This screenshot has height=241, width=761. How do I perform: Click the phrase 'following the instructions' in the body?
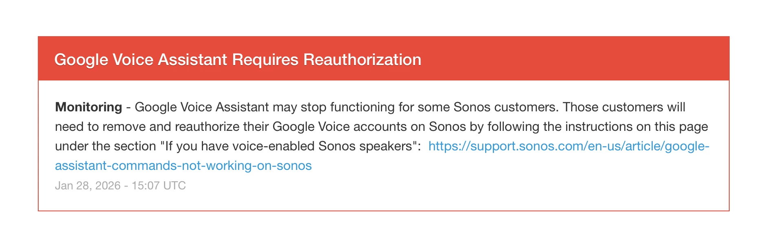point(561,127)
